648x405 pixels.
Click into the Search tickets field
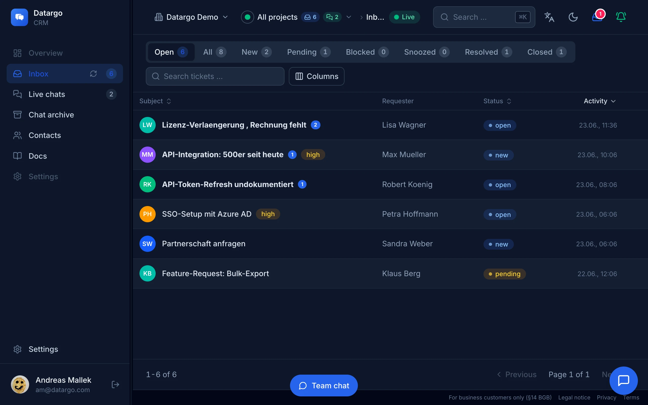(215, 76)
